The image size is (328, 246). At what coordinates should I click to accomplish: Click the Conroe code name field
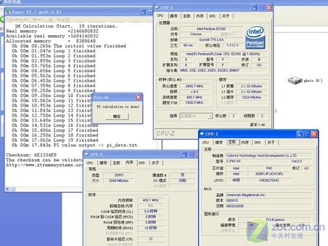[195, 34]
